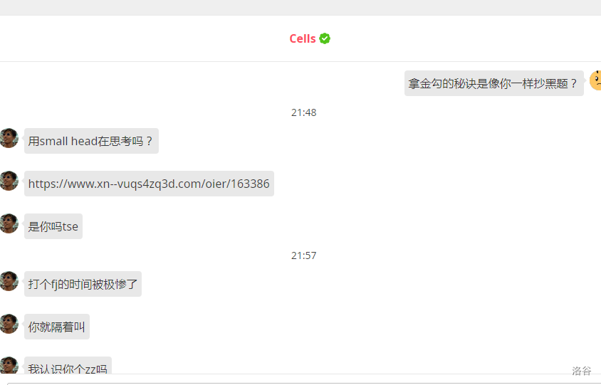The width and height of the screenshot is (601, 385).
Task: Click avatar next to 'small head' message
Action: 9,138
